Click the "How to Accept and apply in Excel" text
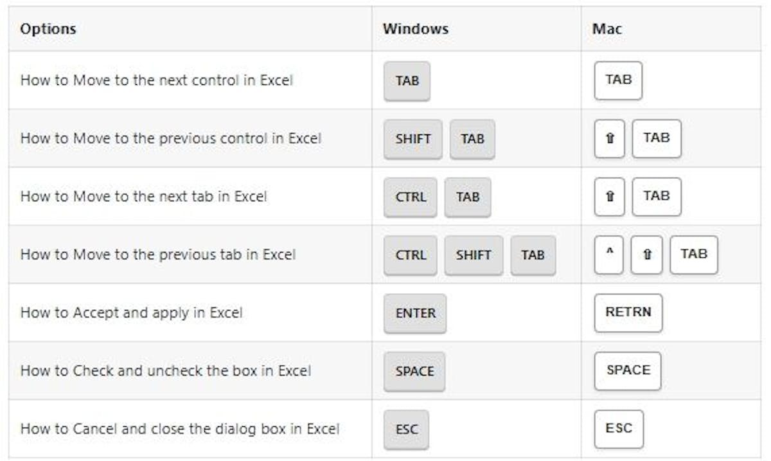 pyautogui.click(x=131, y=313)
